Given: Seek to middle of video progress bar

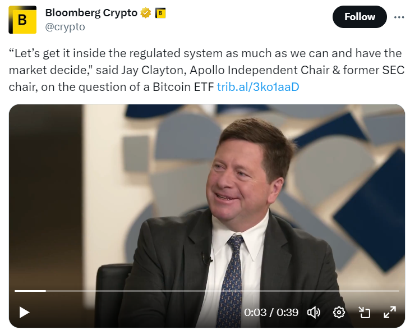Looking at the screenshot, I should (207, 291).
